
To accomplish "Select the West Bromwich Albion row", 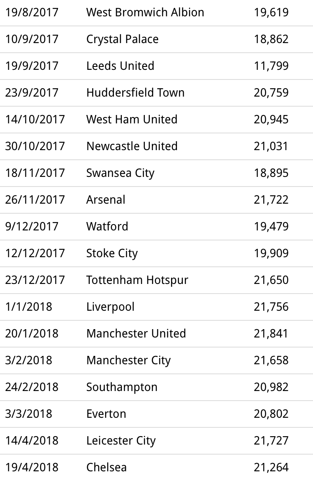I will coord(156,13).
